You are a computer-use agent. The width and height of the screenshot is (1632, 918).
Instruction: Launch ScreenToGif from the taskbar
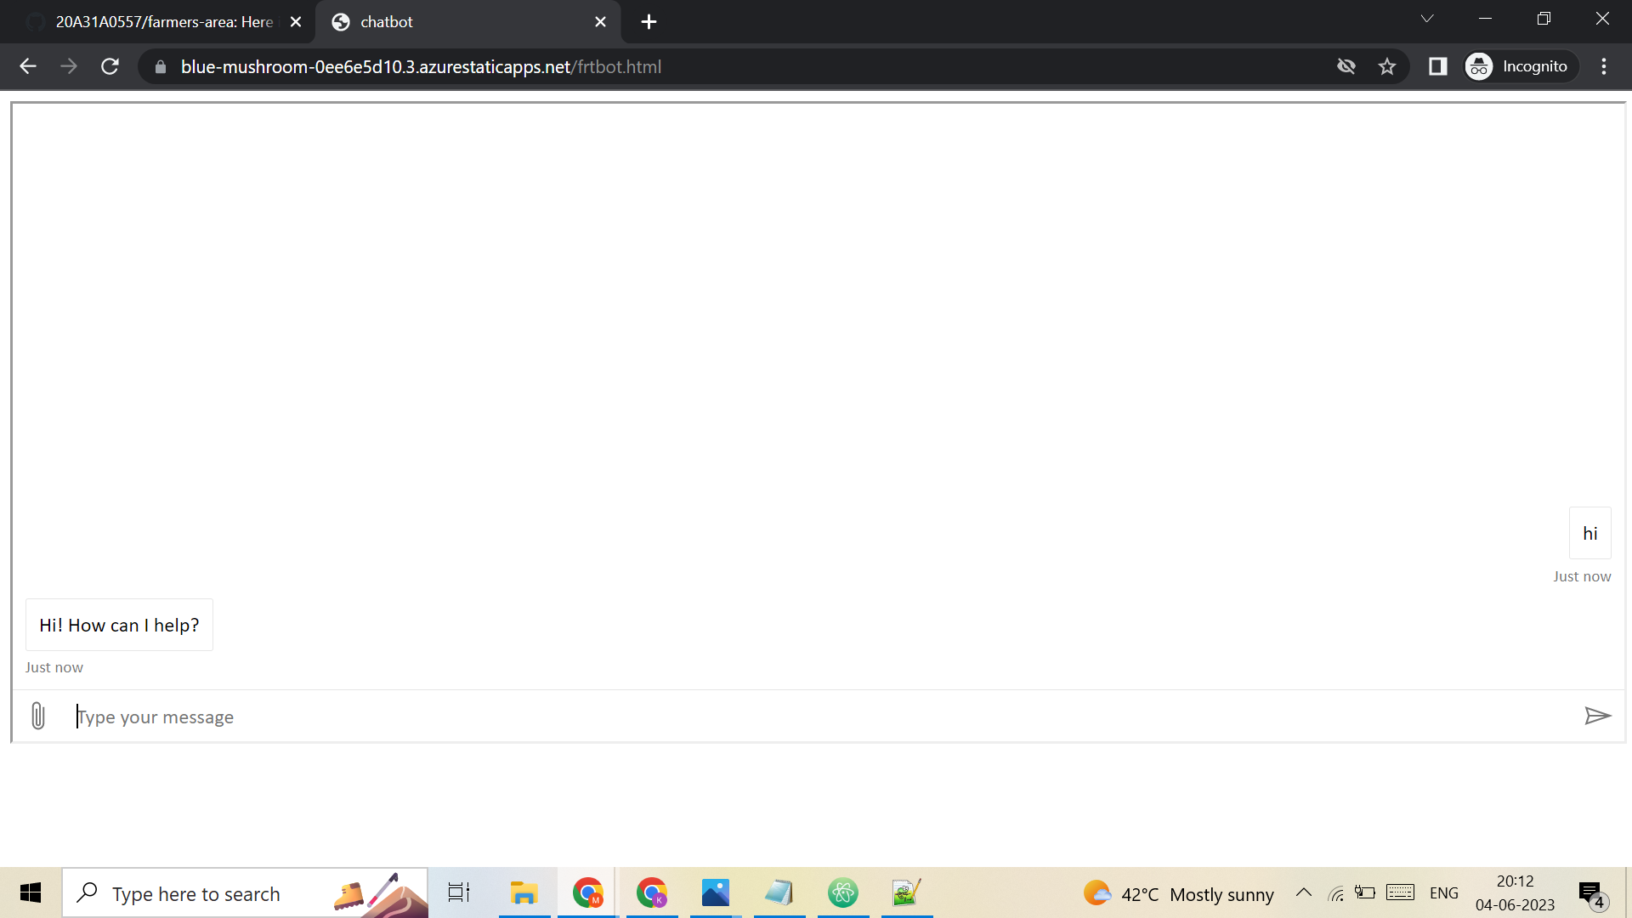[906, 892]
